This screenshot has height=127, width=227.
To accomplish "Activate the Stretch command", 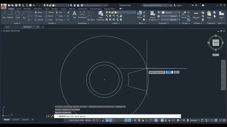I will tap(39, 20).
